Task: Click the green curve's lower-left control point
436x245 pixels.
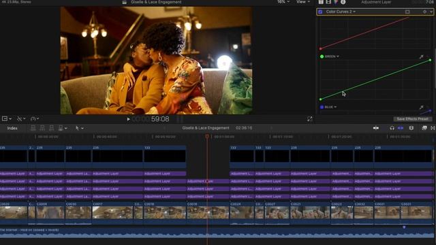Action: [x=320, y=99]
